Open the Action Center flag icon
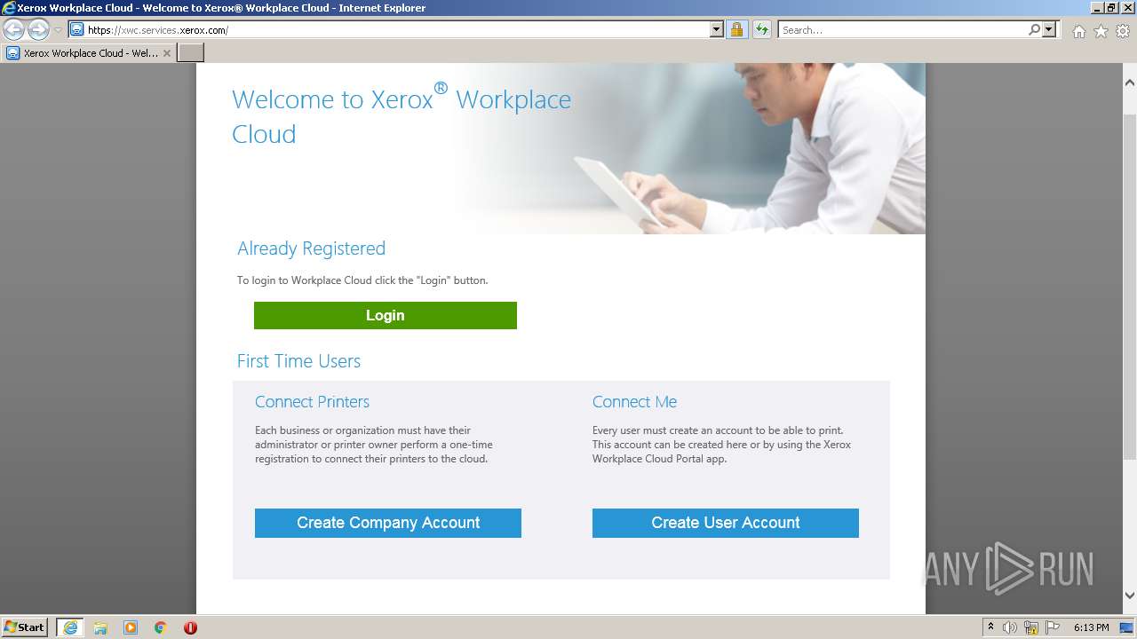Screen dimensions: 1137x639 coord(1053,627)
